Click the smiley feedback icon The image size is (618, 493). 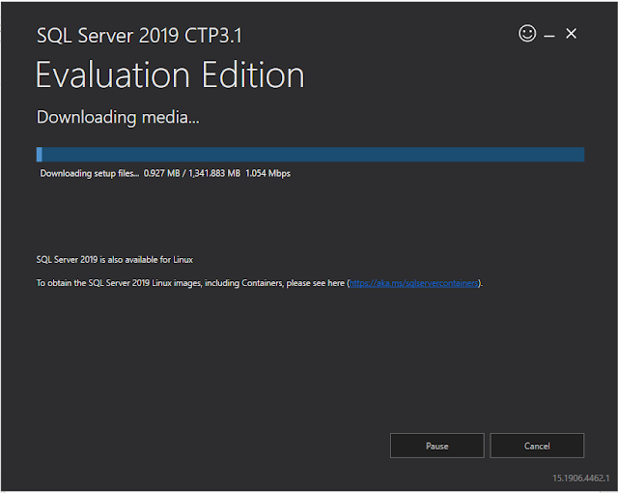point(527,33)
